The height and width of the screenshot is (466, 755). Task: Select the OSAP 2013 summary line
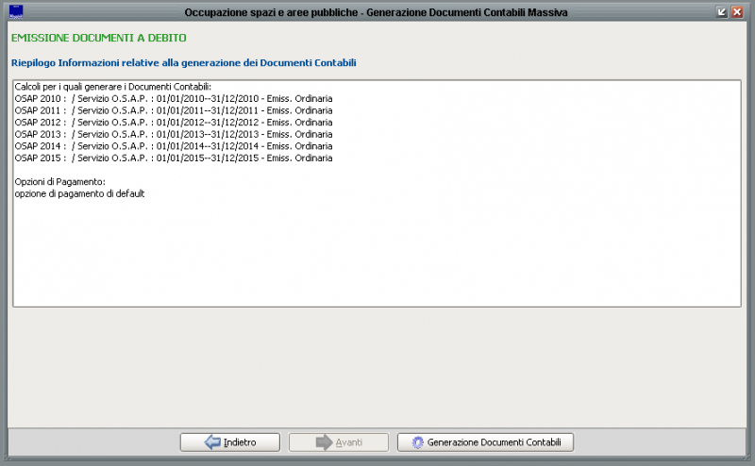tap(174, 134)
